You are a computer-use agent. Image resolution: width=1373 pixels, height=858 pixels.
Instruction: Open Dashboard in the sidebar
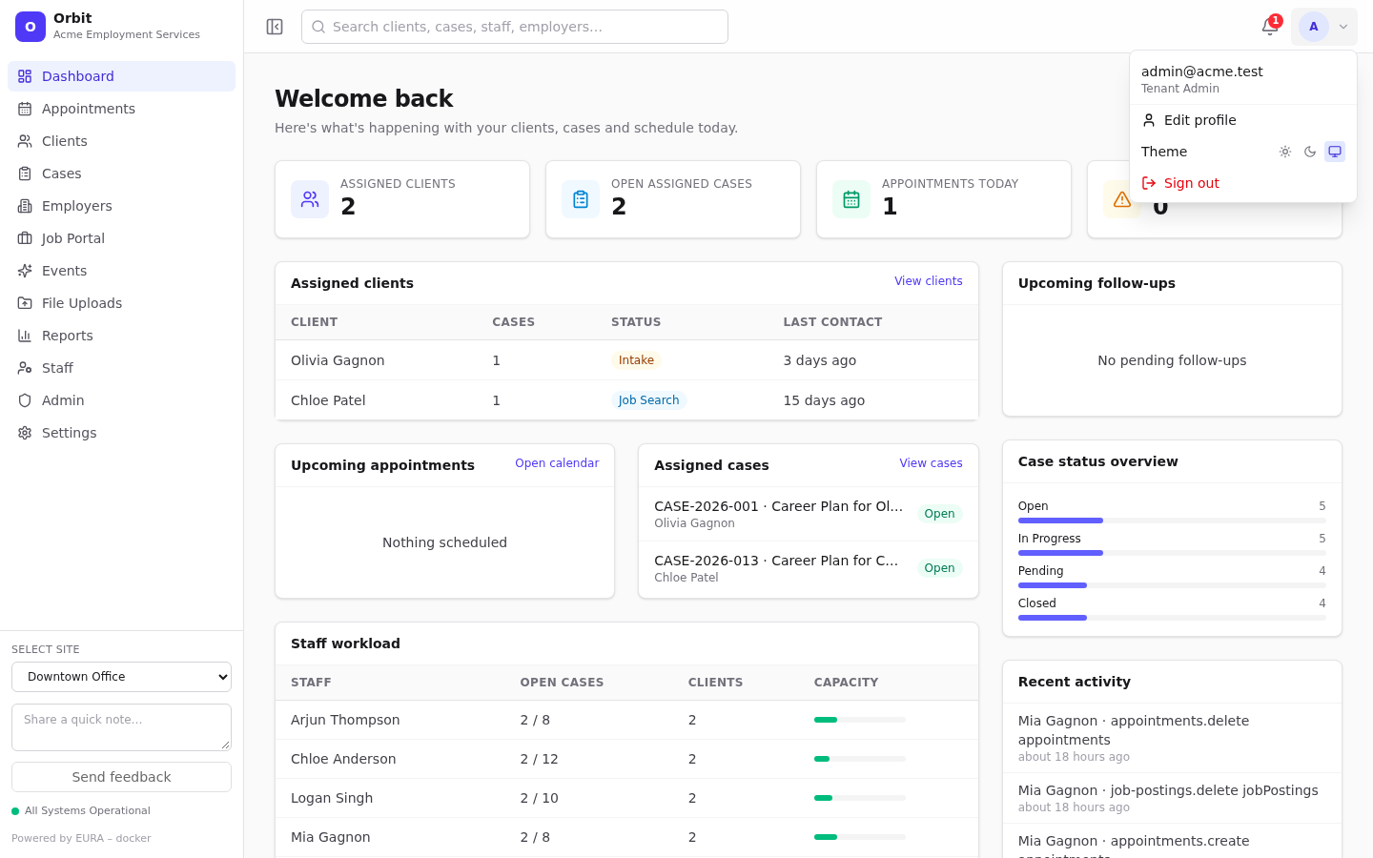pos(121,76)
